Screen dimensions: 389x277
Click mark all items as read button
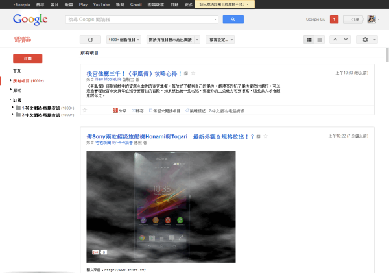(170, 40)
